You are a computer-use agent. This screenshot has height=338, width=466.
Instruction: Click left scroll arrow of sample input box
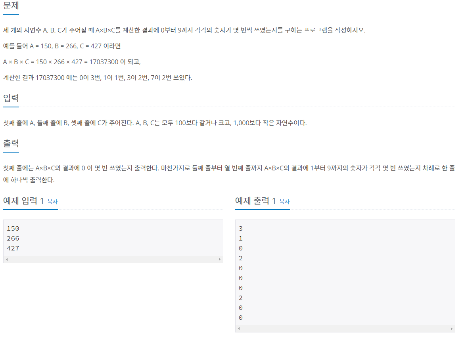point(7,259)
